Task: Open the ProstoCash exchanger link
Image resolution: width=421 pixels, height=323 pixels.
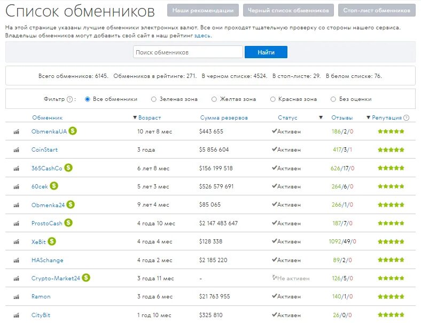Action: (x=46, y=223)
